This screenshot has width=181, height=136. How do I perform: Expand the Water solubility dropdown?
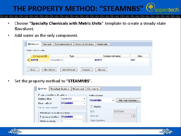pos(83,121)
